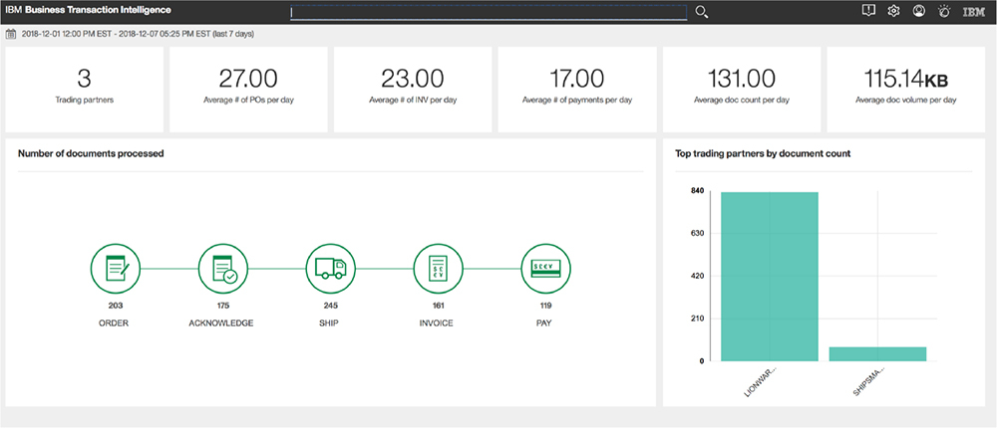Image resolution: width=997 pixels, height=428 pixels.
Task: Open the calendar date range icon
Action: pos(11,34)
